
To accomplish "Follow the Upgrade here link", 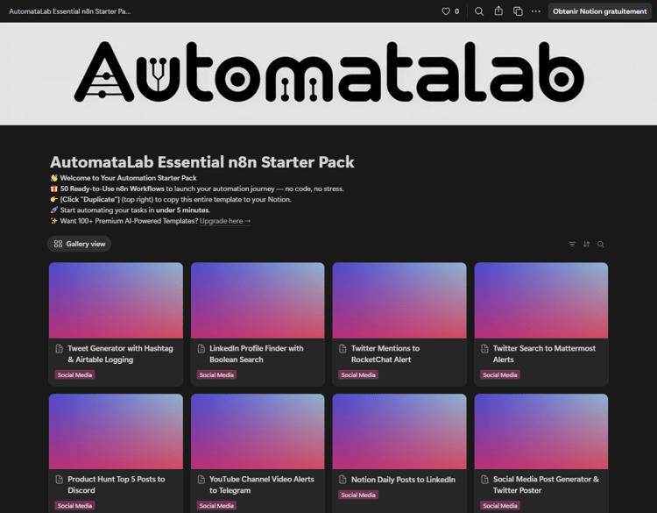I will coord(225,221).
